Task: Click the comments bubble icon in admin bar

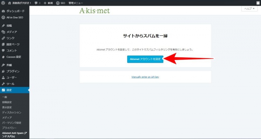Action: (36, 3)
